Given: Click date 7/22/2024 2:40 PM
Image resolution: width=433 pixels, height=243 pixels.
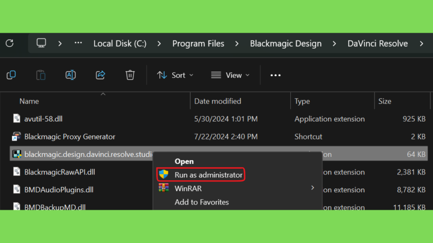Looking at the screenshot, I should (226, 137).
